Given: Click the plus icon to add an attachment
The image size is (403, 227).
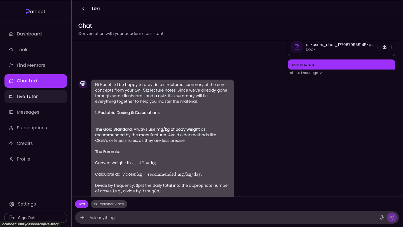Looking at the screenshot, I should (82, 218).
